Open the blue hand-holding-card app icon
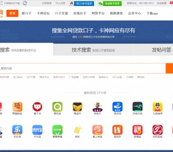This screenshot has width=173, height=152. (117, 107)
